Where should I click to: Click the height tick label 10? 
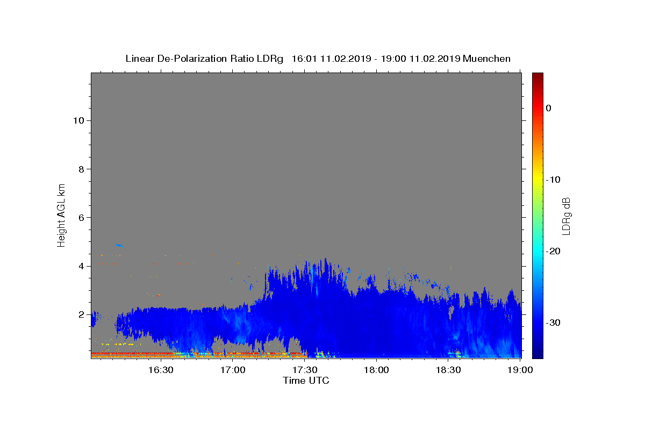click(x=78, y=120)
